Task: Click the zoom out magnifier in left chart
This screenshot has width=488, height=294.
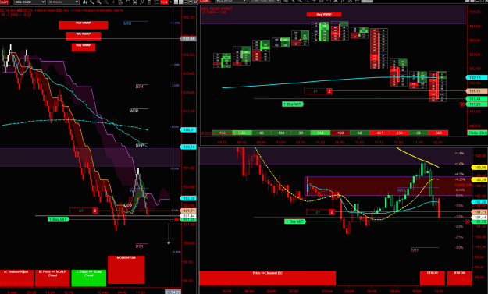Action: pyautogui.click(x=106, y=2)
